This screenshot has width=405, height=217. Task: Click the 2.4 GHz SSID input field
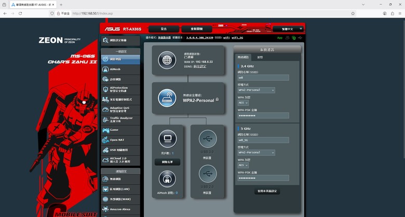click(x=263, y=78)
